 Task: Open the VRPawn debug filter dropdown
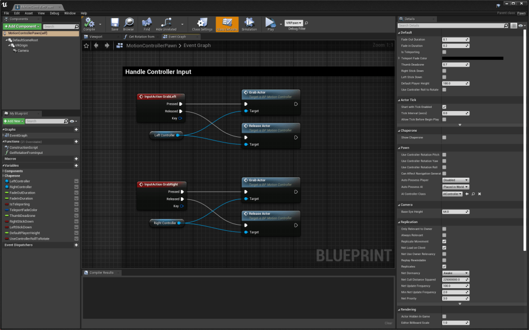click(x=294, y=23)
